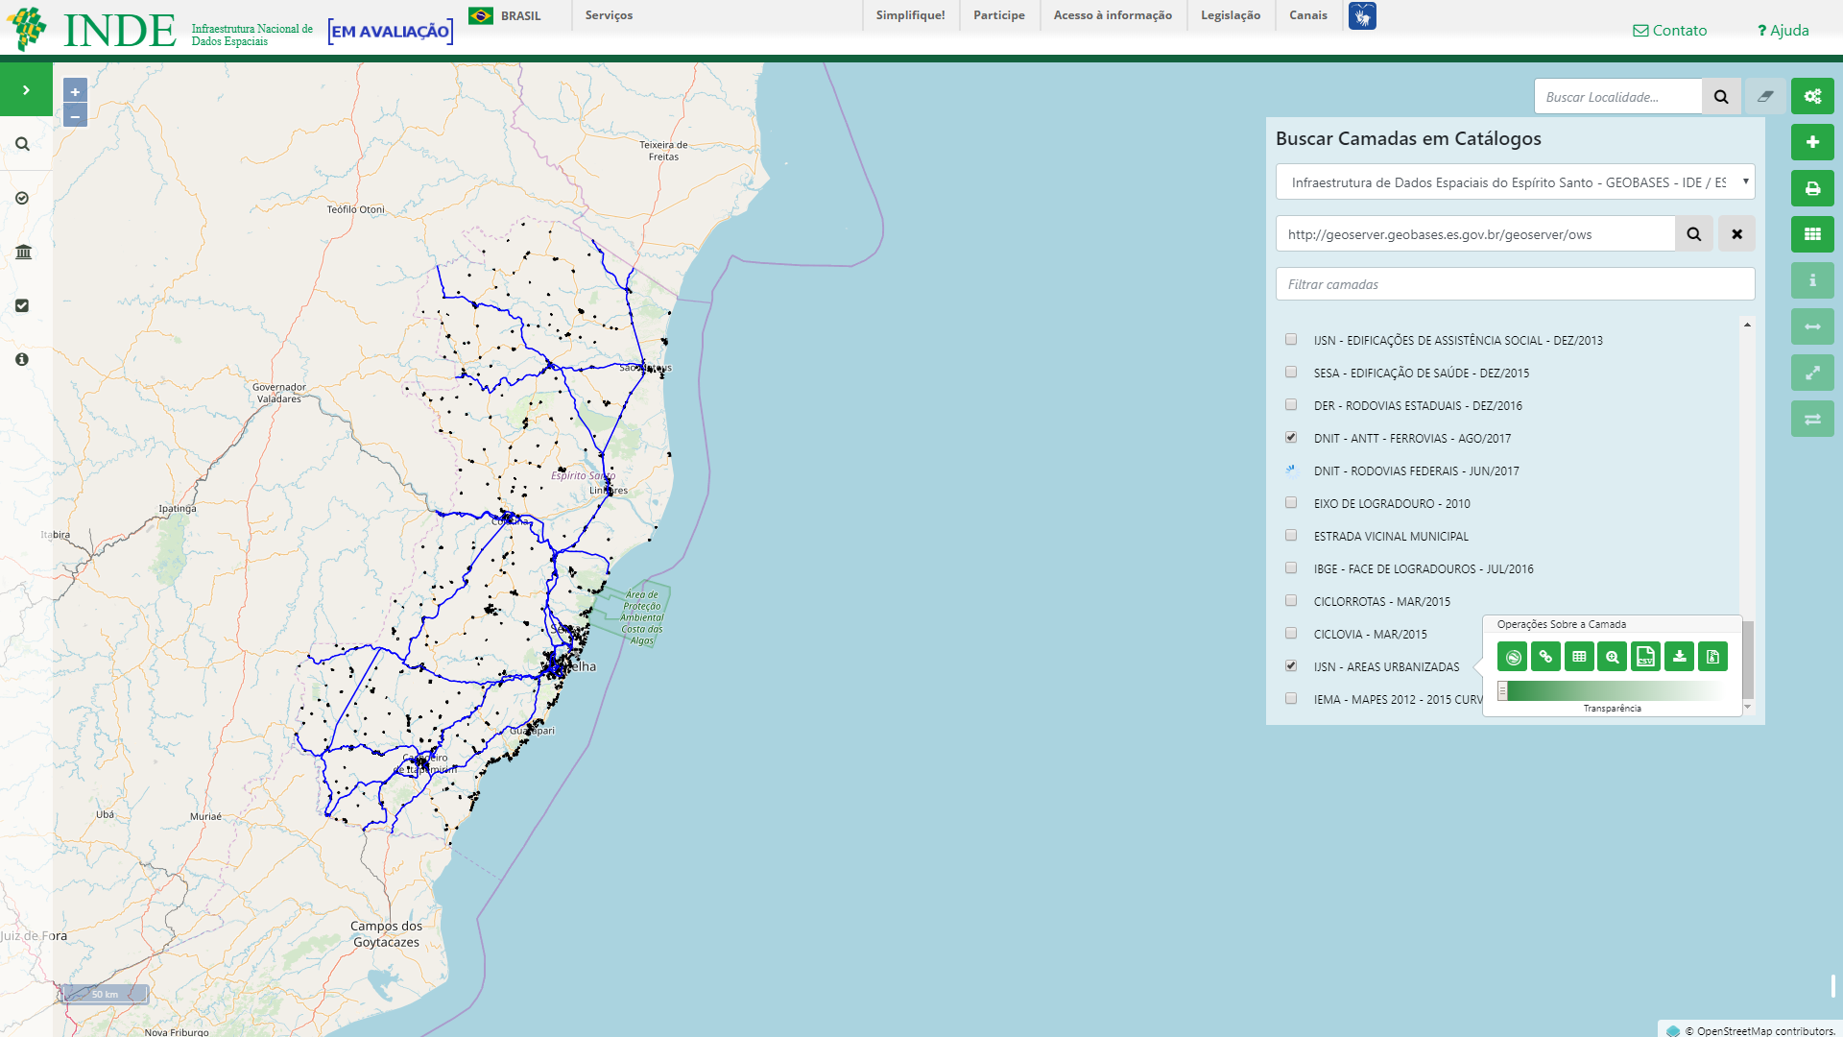Enable Ciclorrotas MAR/2015 layer
Image resolution: width=1843 pixels, height=1037 pixels.
point(1291,601)
